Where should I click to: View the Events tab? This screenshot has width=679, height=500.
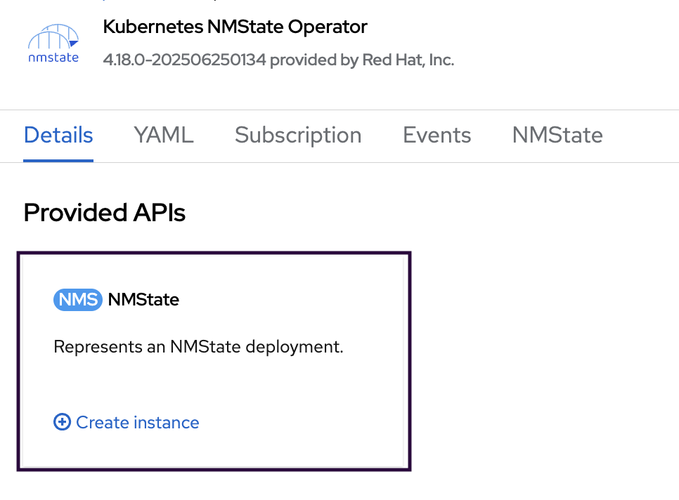[436, 135]
